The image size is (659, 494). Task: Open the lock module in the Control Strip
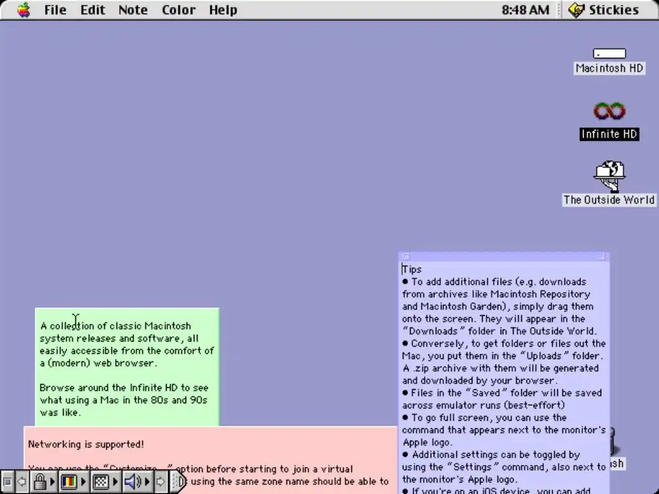(43, 481)
